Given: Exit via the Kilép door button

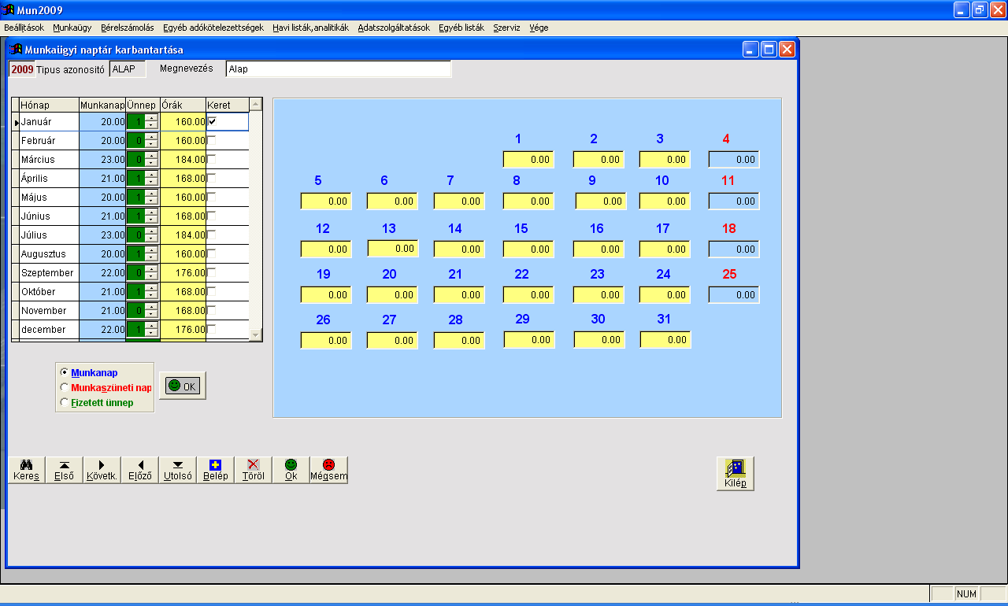Looking at the screenshot, I should pyautogui.click(x=735, y=473).
